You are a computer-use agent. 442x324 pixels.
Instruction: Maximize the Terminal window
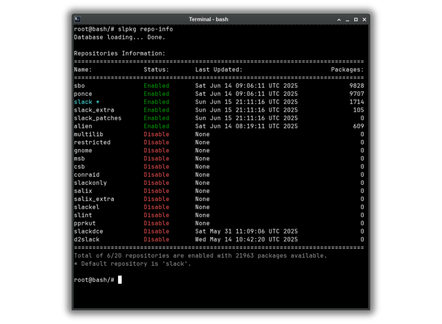356,20
